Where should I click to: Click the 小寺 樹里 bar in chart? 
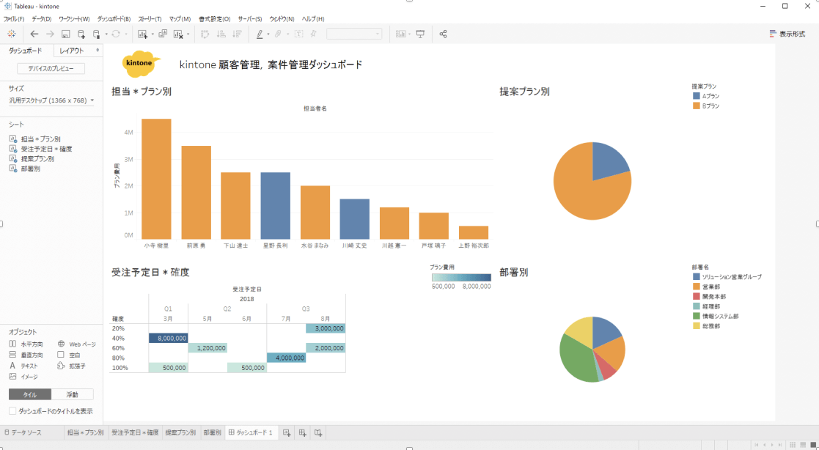(156, 179)
